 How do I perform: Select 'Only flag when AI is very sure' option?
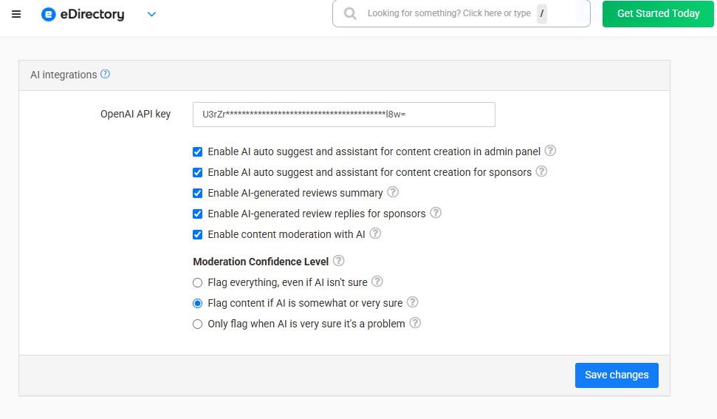tap(197, 324)
